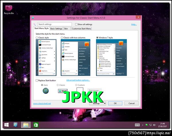This screenshot has height=136, width=172.
Task: Click the Windows 7 style preview thumbnail
Action: (x=112, y=58)
